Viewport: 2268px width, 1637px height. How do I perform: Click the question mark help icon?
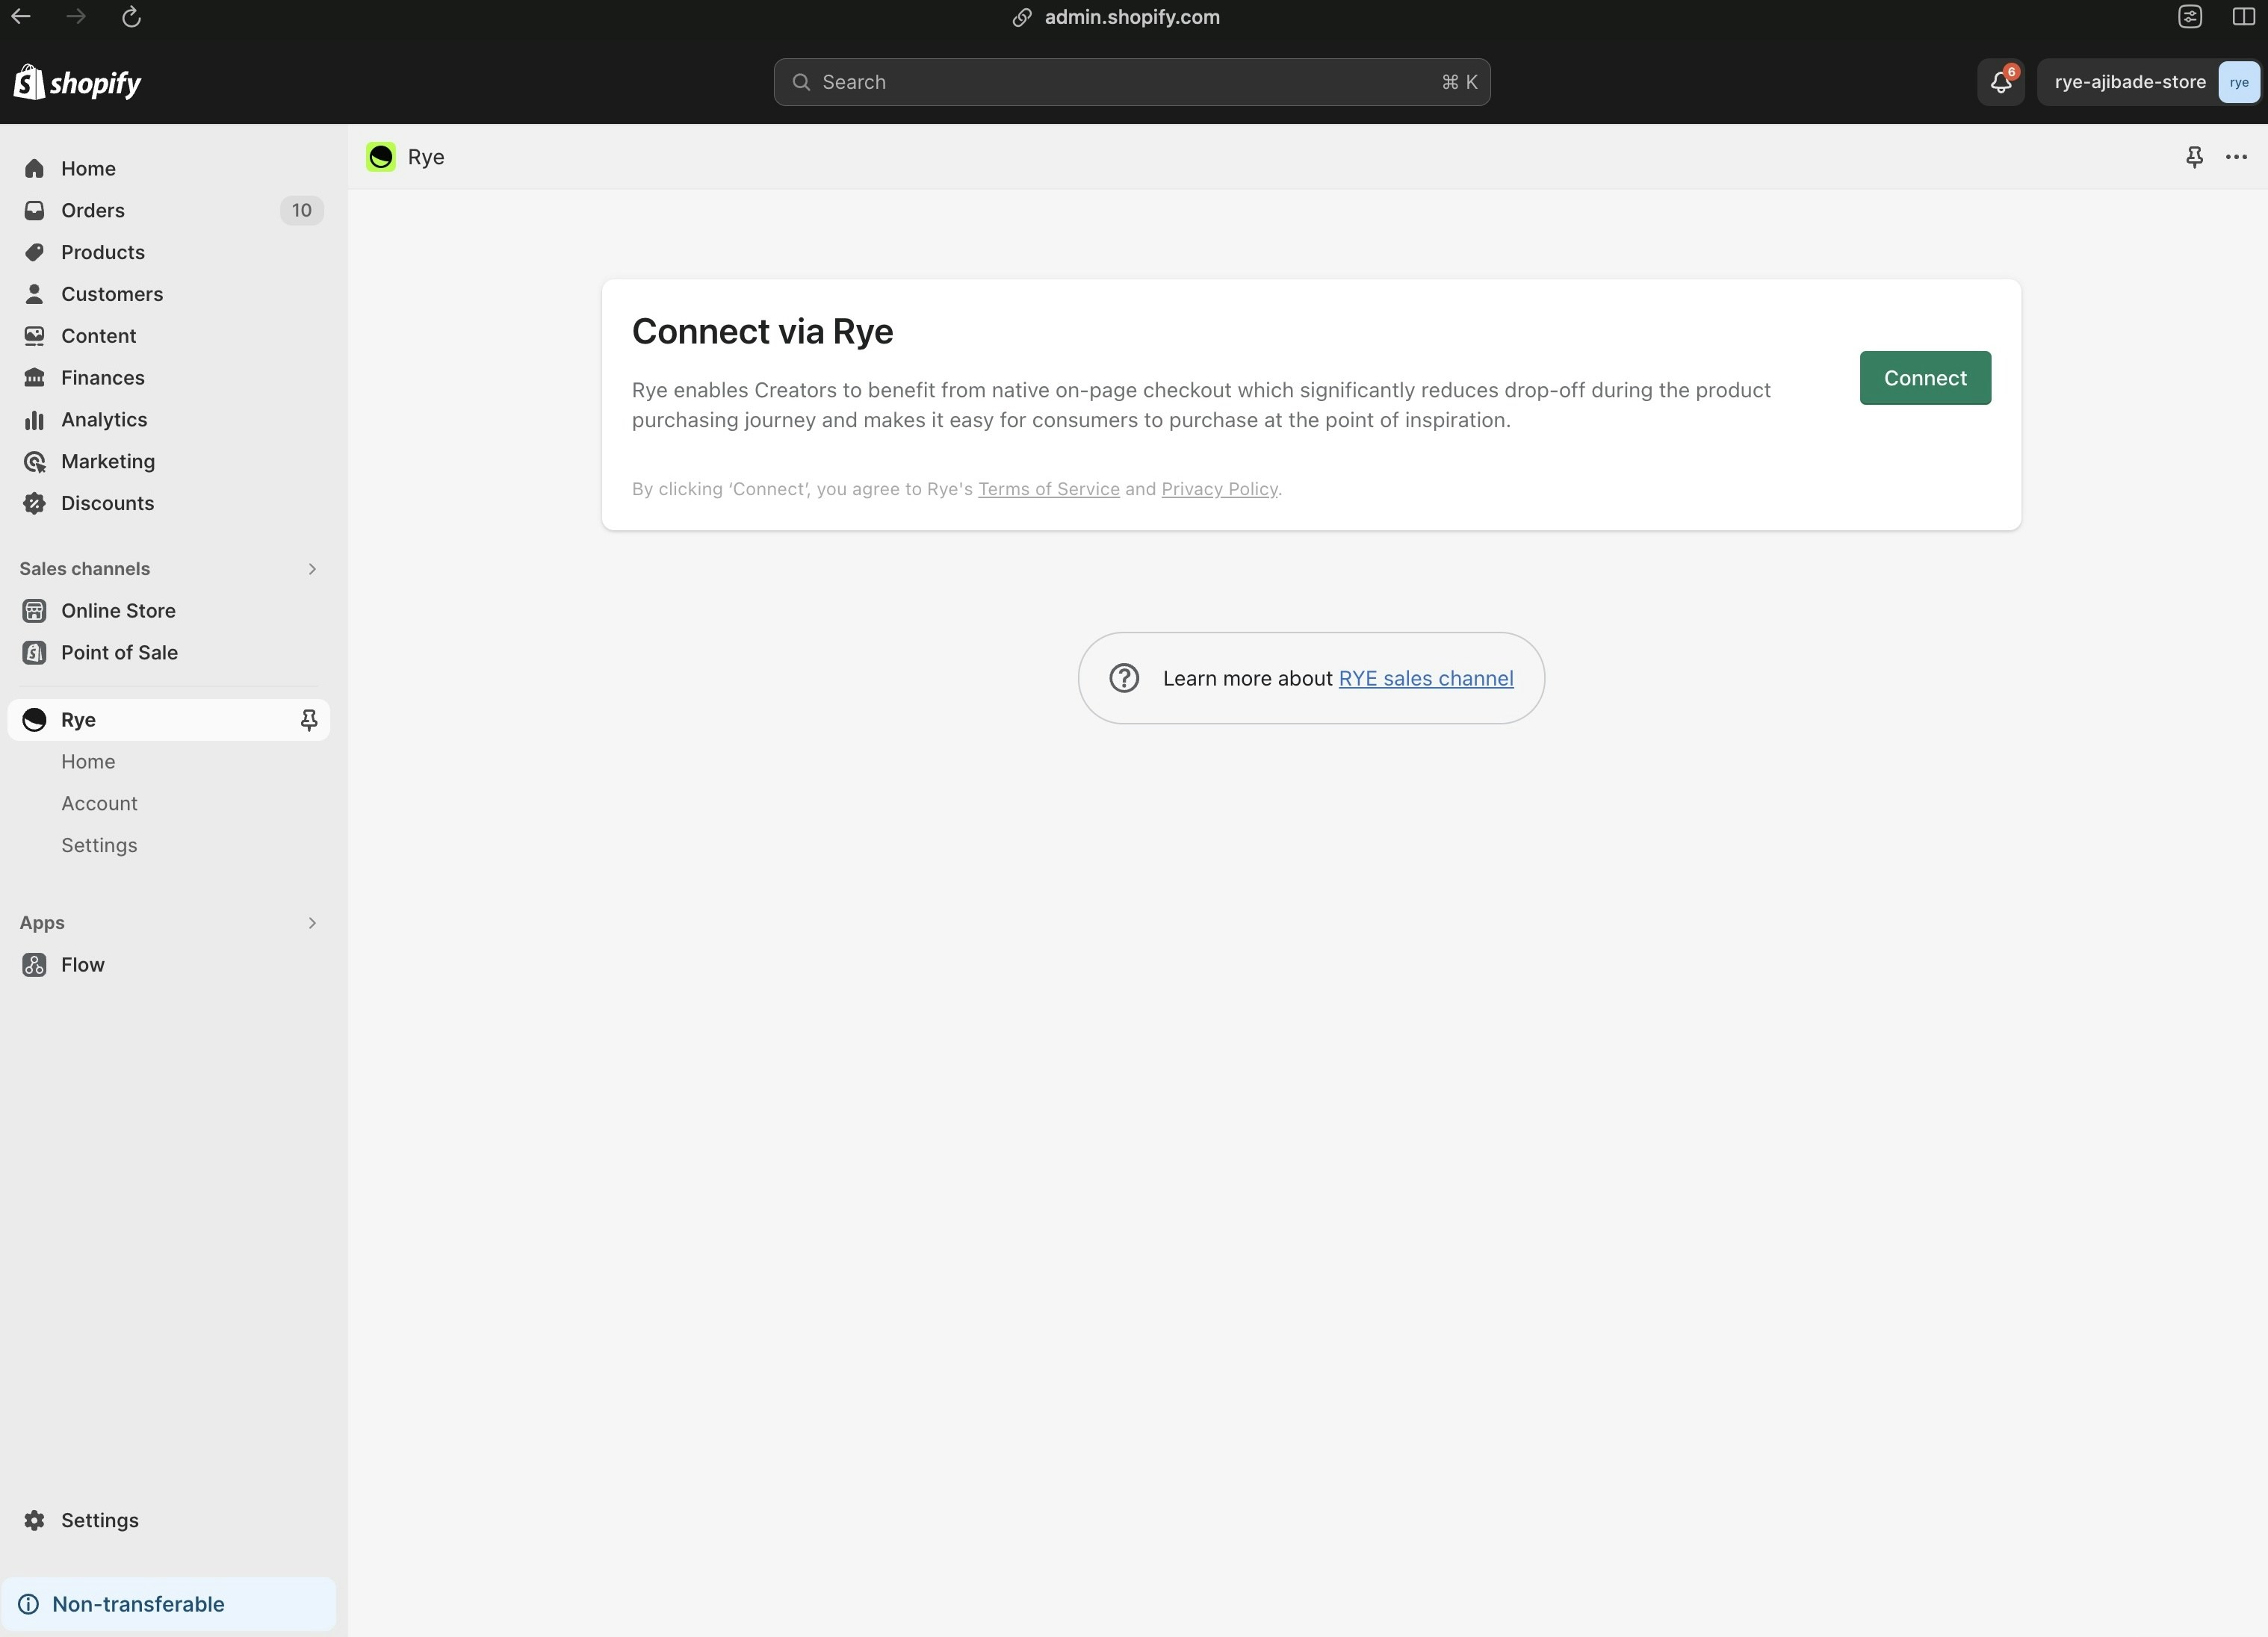tap(1124, 679)
